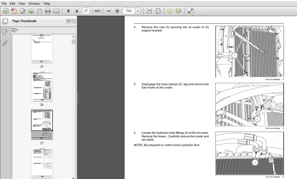Screen dimensions: 297x179
Task: Click the Send email envelope icon
Action: tap(56, 11)
